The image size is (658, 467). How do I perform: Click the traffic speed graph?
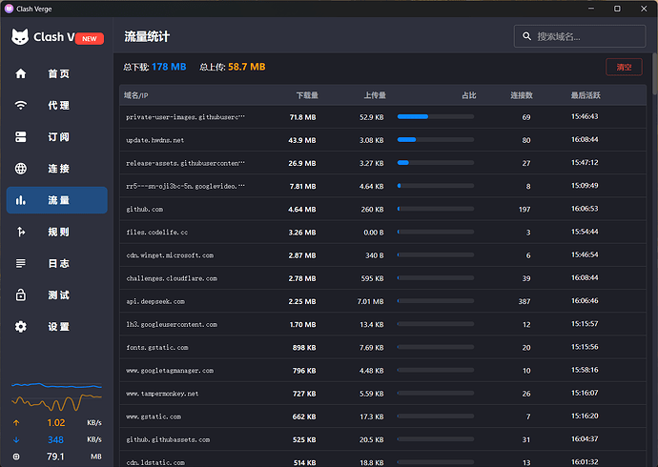56,396
